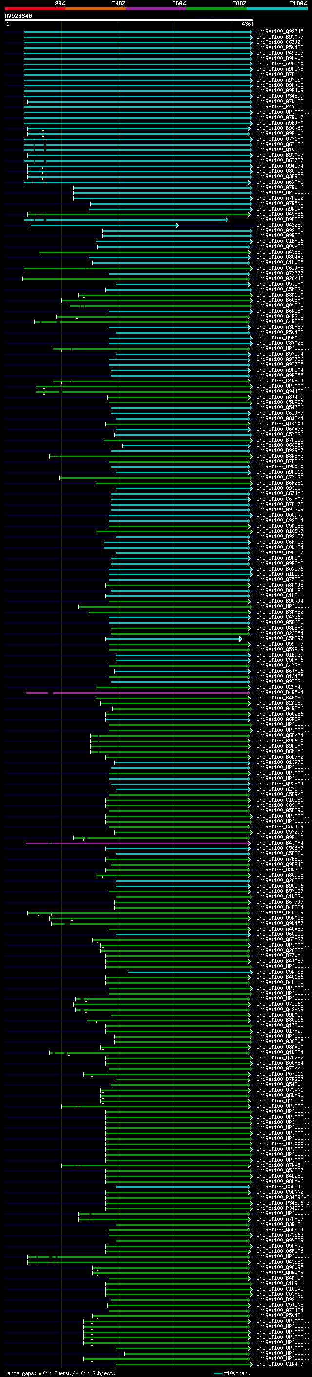Image resolution: width=312 pixels, height=1377 pixels.
Task: Open hit UniRef100_A9PL10
Action: point(280,64)
